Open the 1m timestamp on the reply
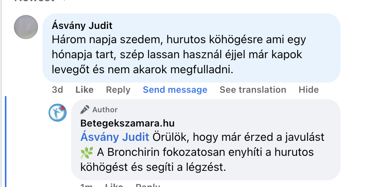The height and width of the screenshot is (187, 368). click(87, 185)
